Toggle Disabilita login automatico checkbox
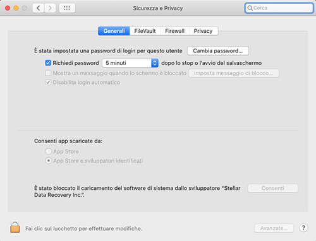 [48, 82]
